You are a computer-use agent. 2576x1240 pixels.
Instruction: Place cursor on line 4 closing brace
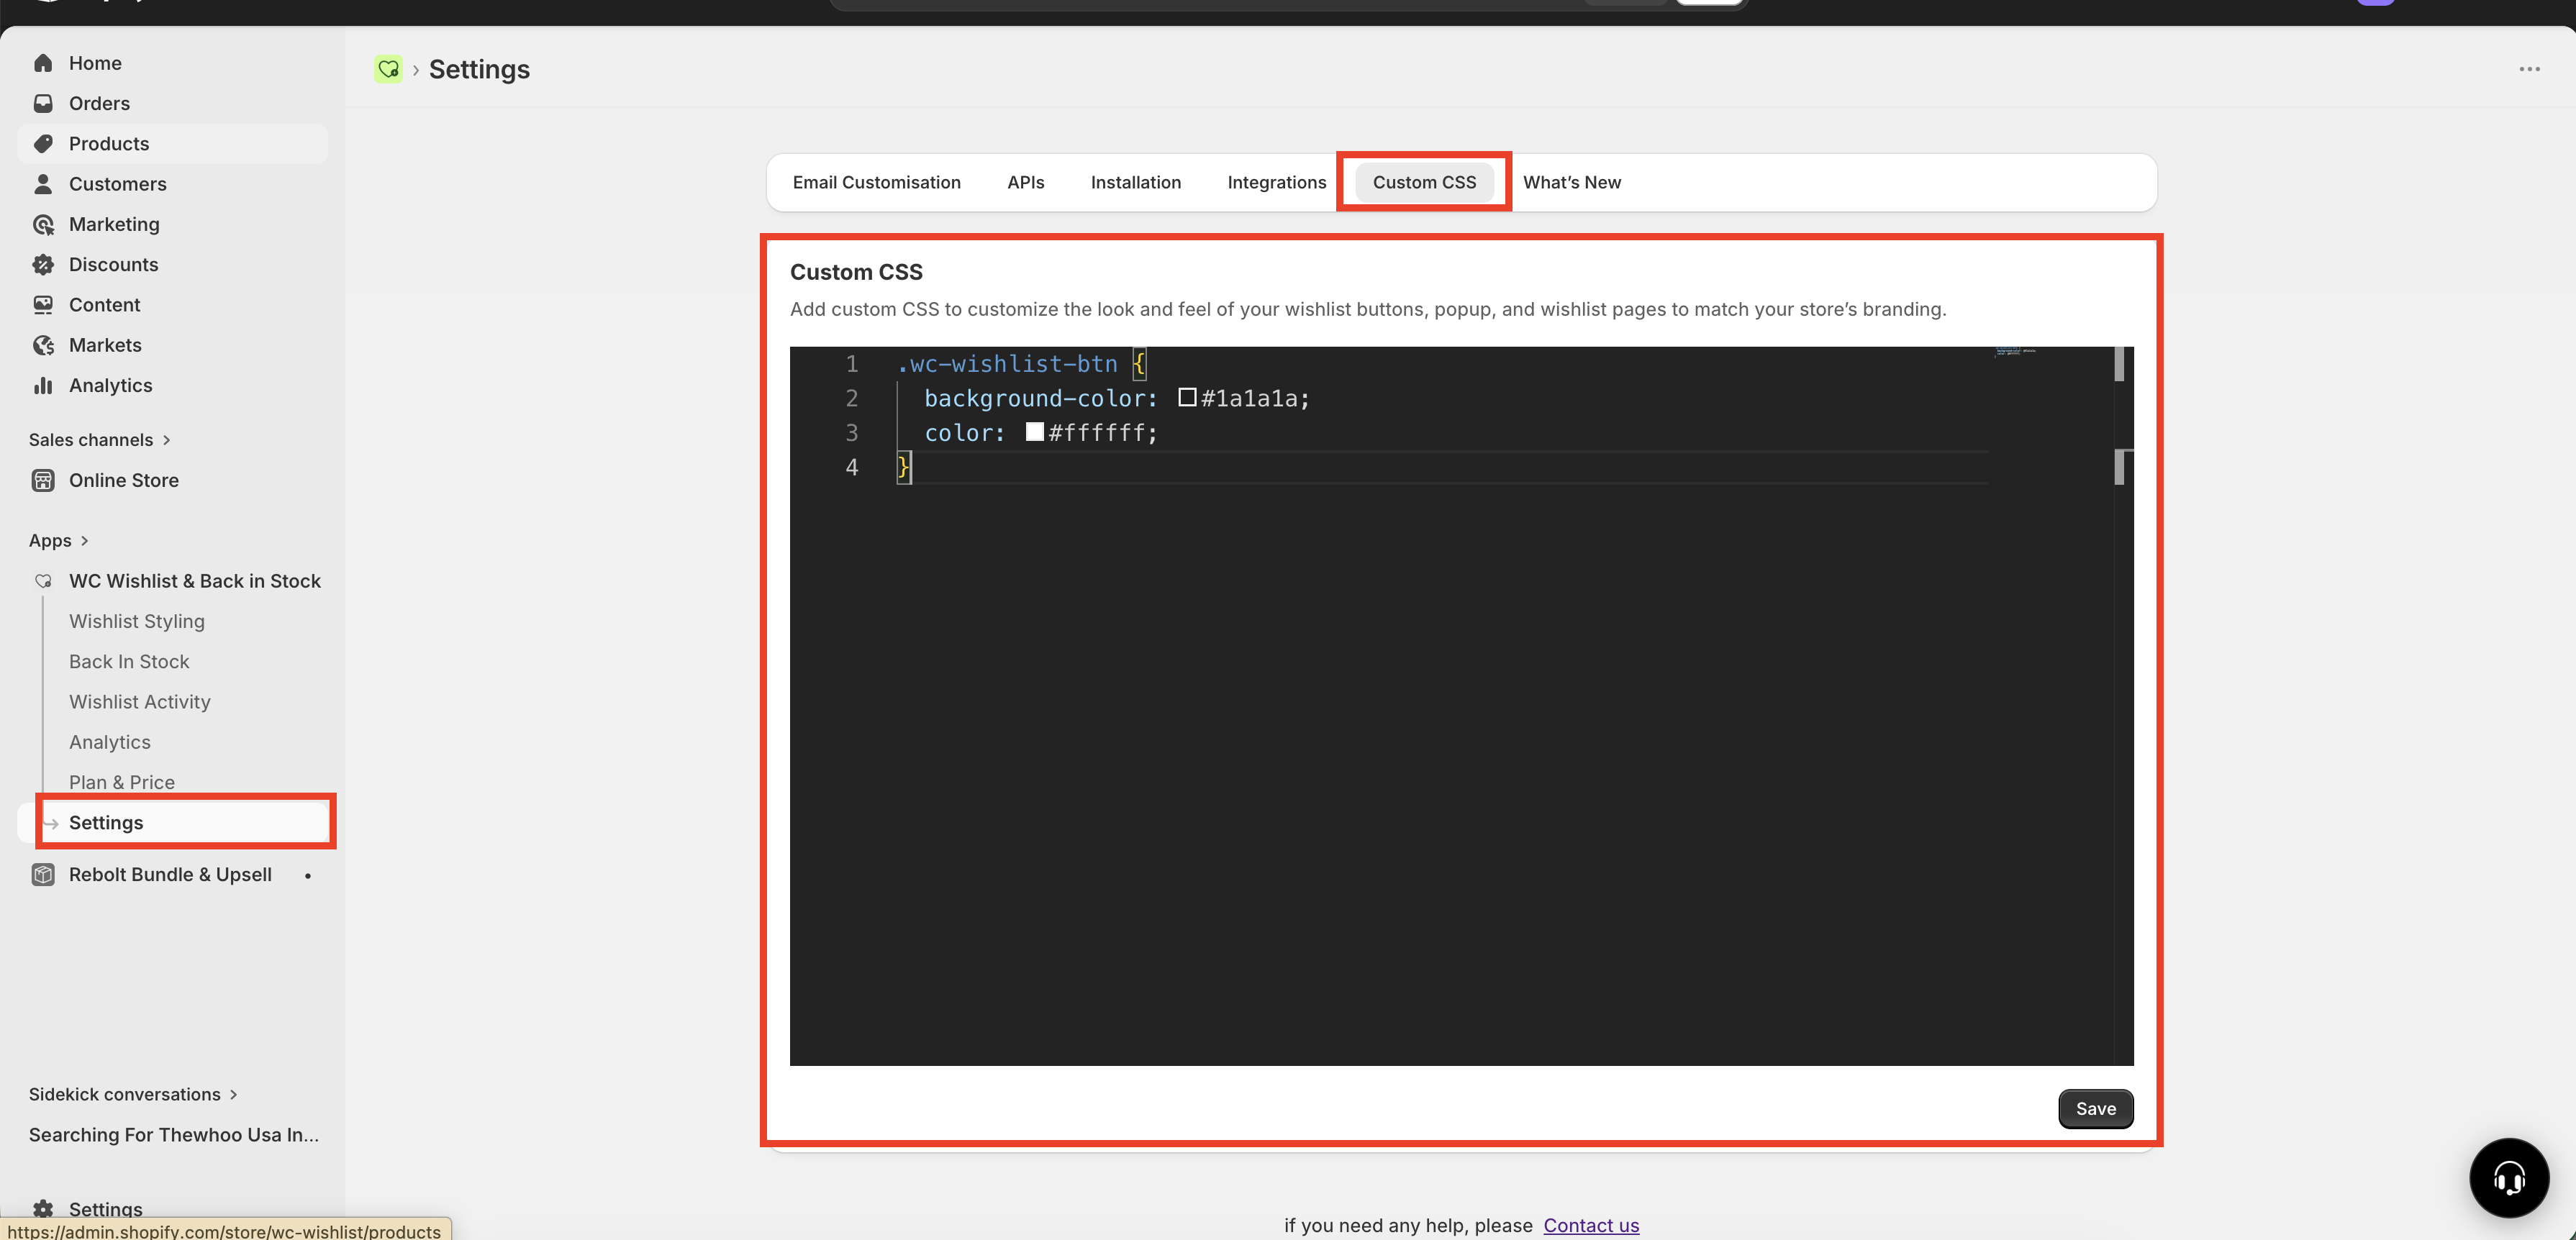click(903, 467)
